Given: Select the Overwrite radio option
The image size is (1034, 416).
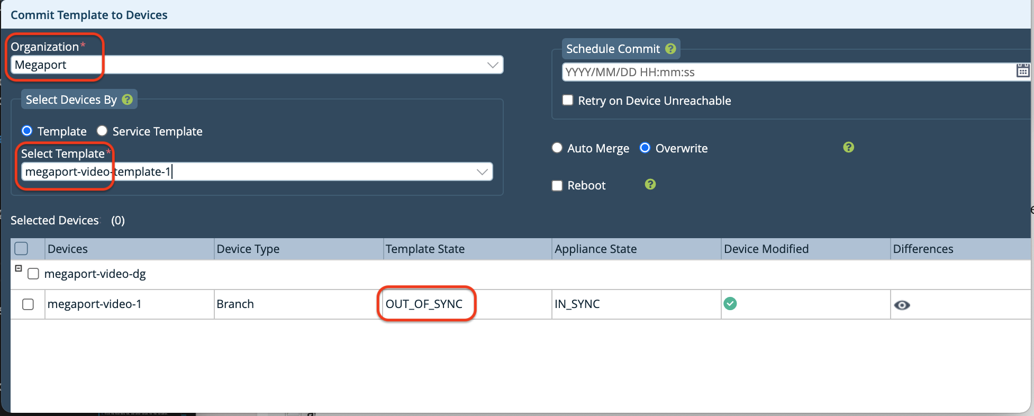Looking at the screenshot, I should pos(645,148).
